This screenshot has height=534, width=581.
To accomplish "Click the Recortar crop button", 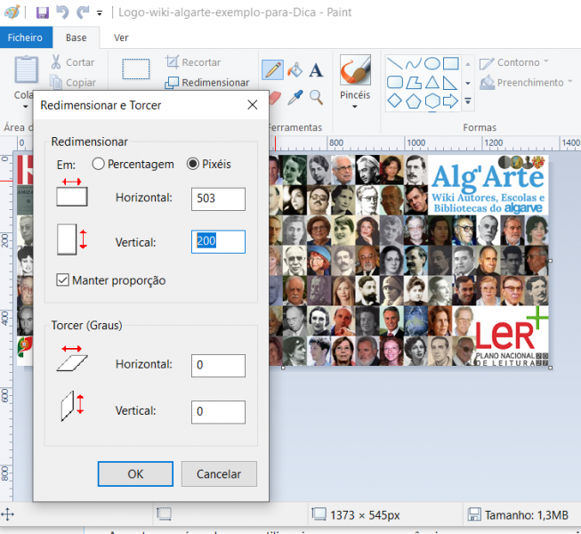I will click(x=193, y=62).
